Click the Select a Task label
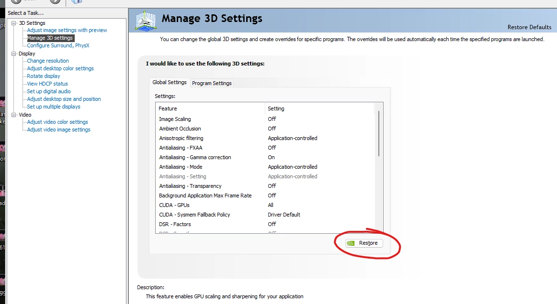The width and height of the screenshot is (557, 304). 25,13
